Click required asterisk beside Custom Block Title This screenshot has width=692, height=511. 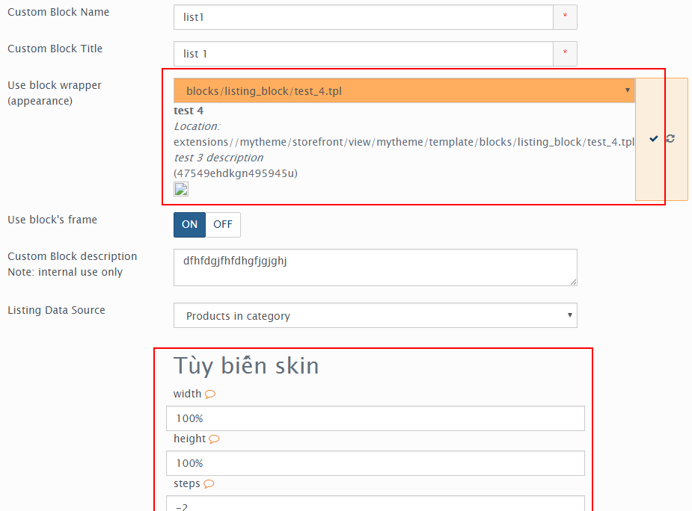point(565,54)
